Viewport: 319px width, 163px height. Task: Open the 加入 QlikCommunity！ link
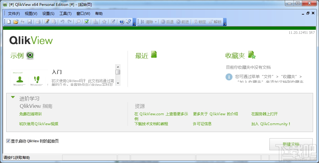[271, 124]
